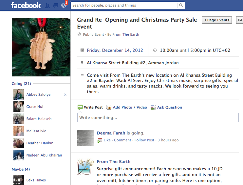This screenshot has width=243, height=185.
Task: Click the Facebook logo
Action: (26, 5)
